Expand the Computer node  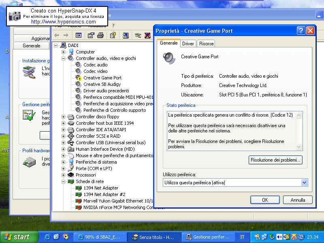(x=64, y=52)
